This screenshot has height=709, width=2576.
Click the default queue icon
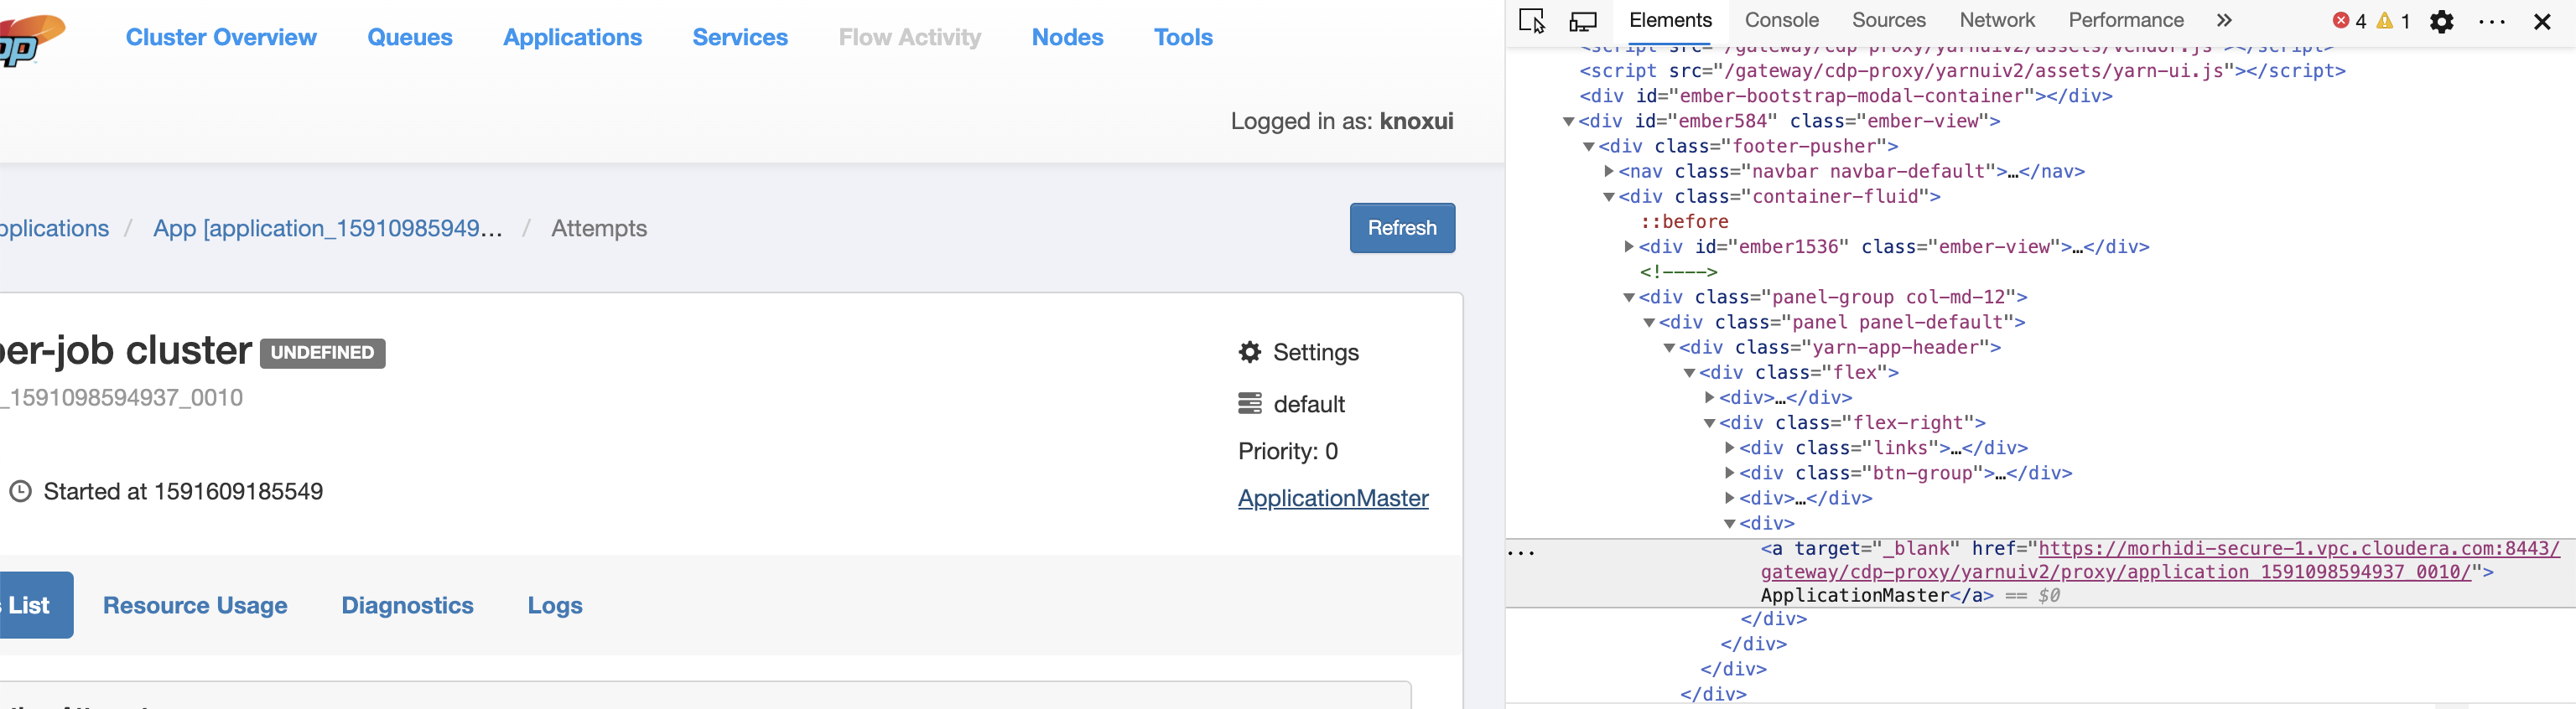click(1249, 404)
